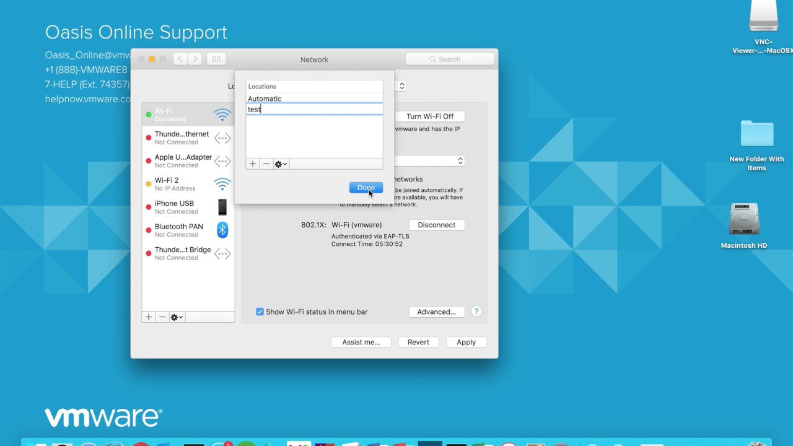This screenshot has height=446, width=793.
Task: Select Bluetooth PAN service
Action: click(x=188, y=230)
